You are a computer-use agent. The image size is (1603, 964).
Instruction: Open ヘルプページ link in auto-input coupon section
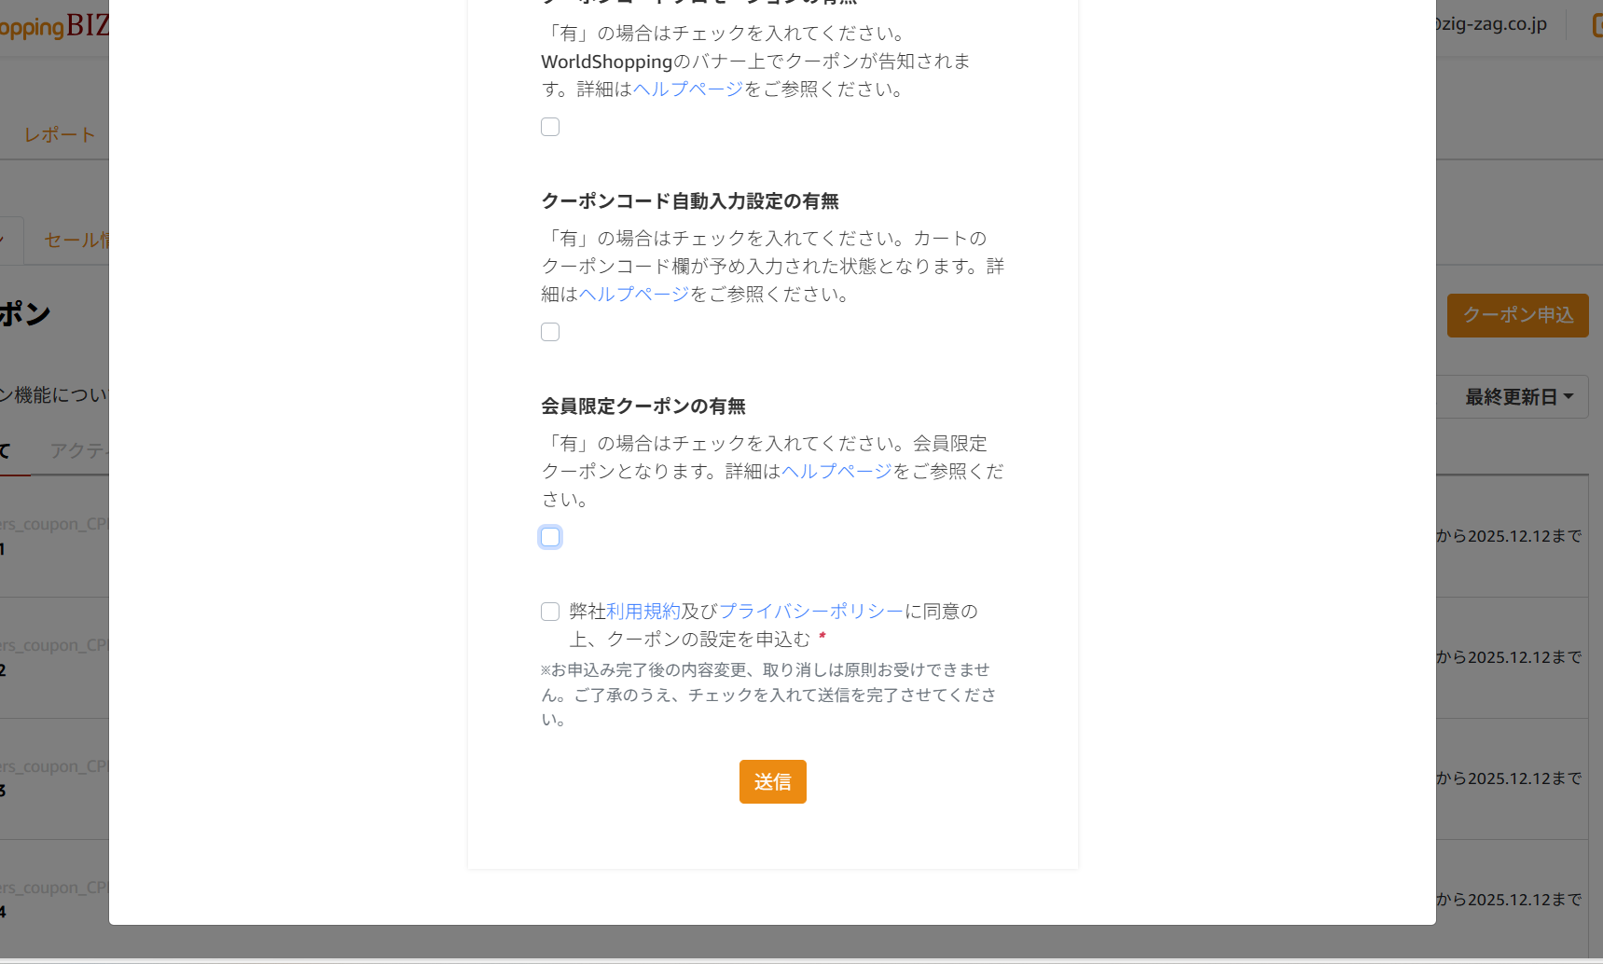point(634,294)
